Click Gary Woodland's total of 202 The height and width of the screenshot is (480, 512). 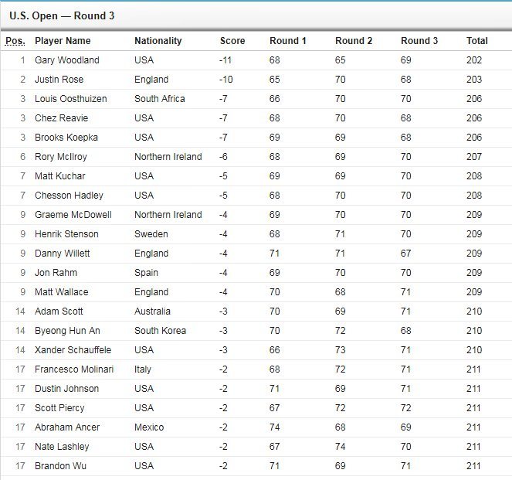473,60
